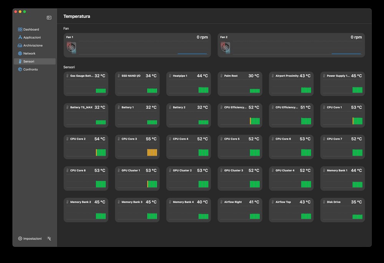The height and width of the screenshot is (263, 384).
Task: Click the Fan 2 fan icon
Action: 225,48
